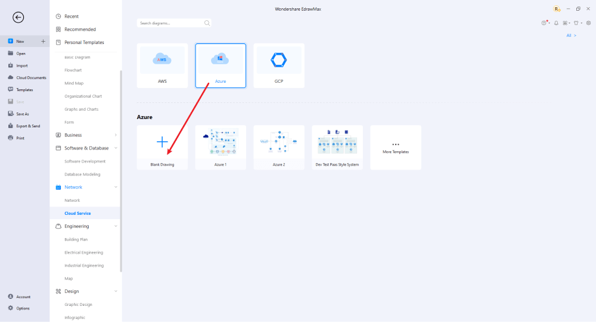
Task: Open the apps grid icon
Action: (565, 23)
